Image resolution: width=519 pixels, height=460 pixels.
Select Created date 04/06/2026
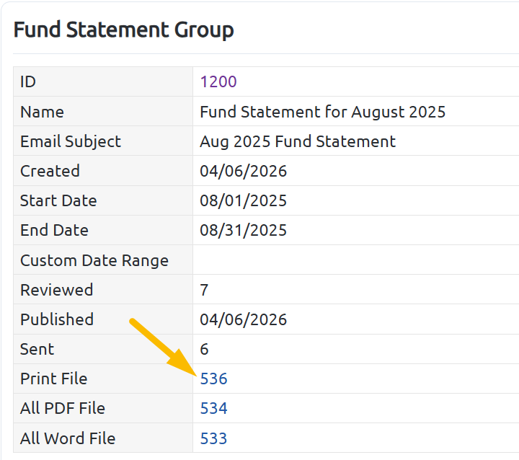pos(244,171)
